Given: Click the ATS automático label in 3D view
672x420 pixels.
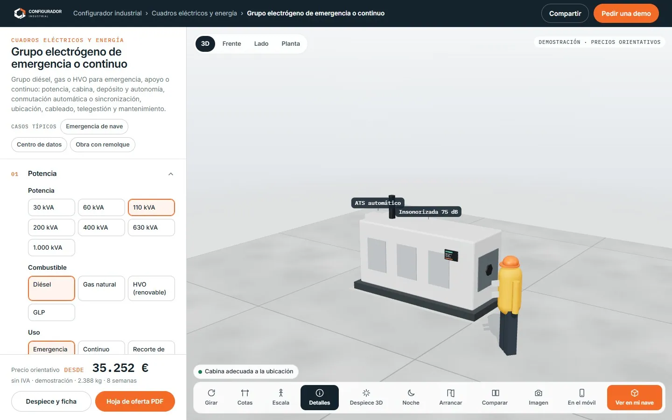Looking at the screenshot, I should point(378,203).
